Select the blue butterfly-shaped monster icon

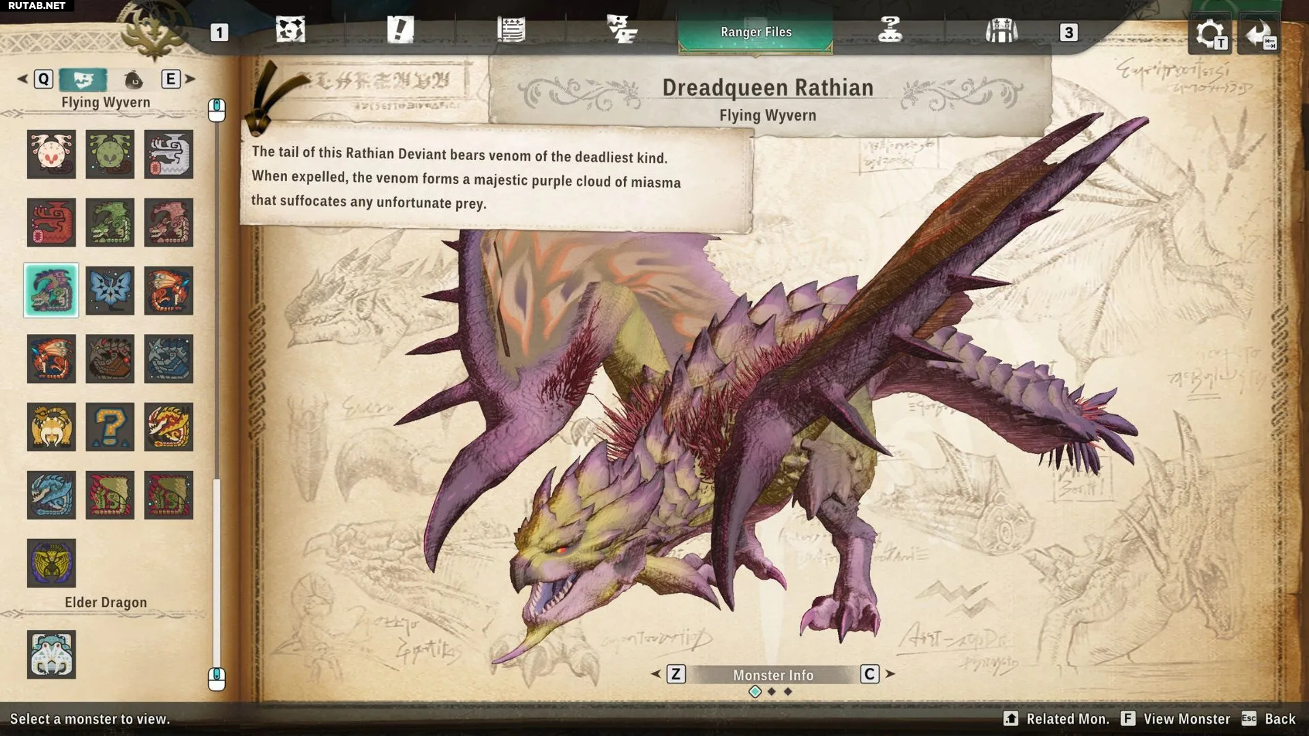point(110,290)
